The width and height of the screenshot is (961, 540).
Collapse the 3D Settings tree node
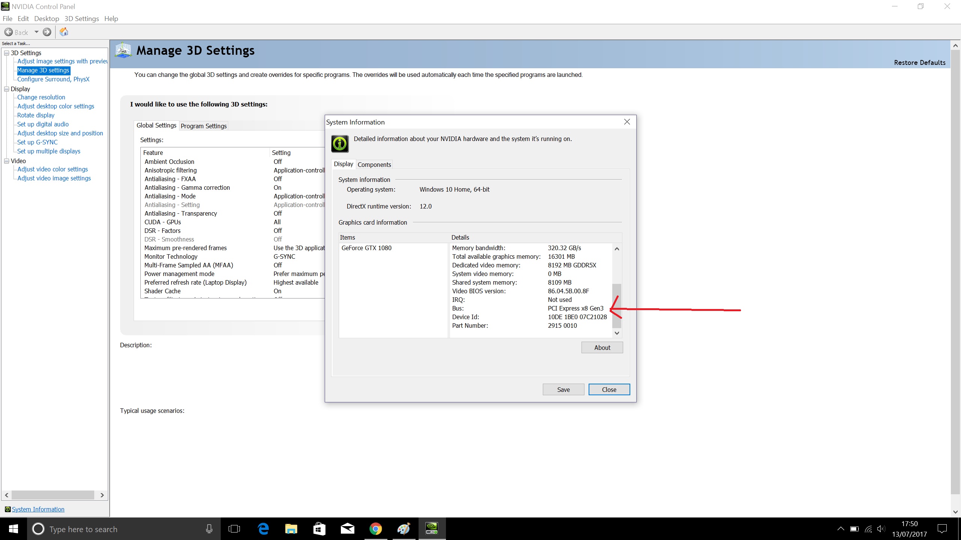(x=6, y=53)
